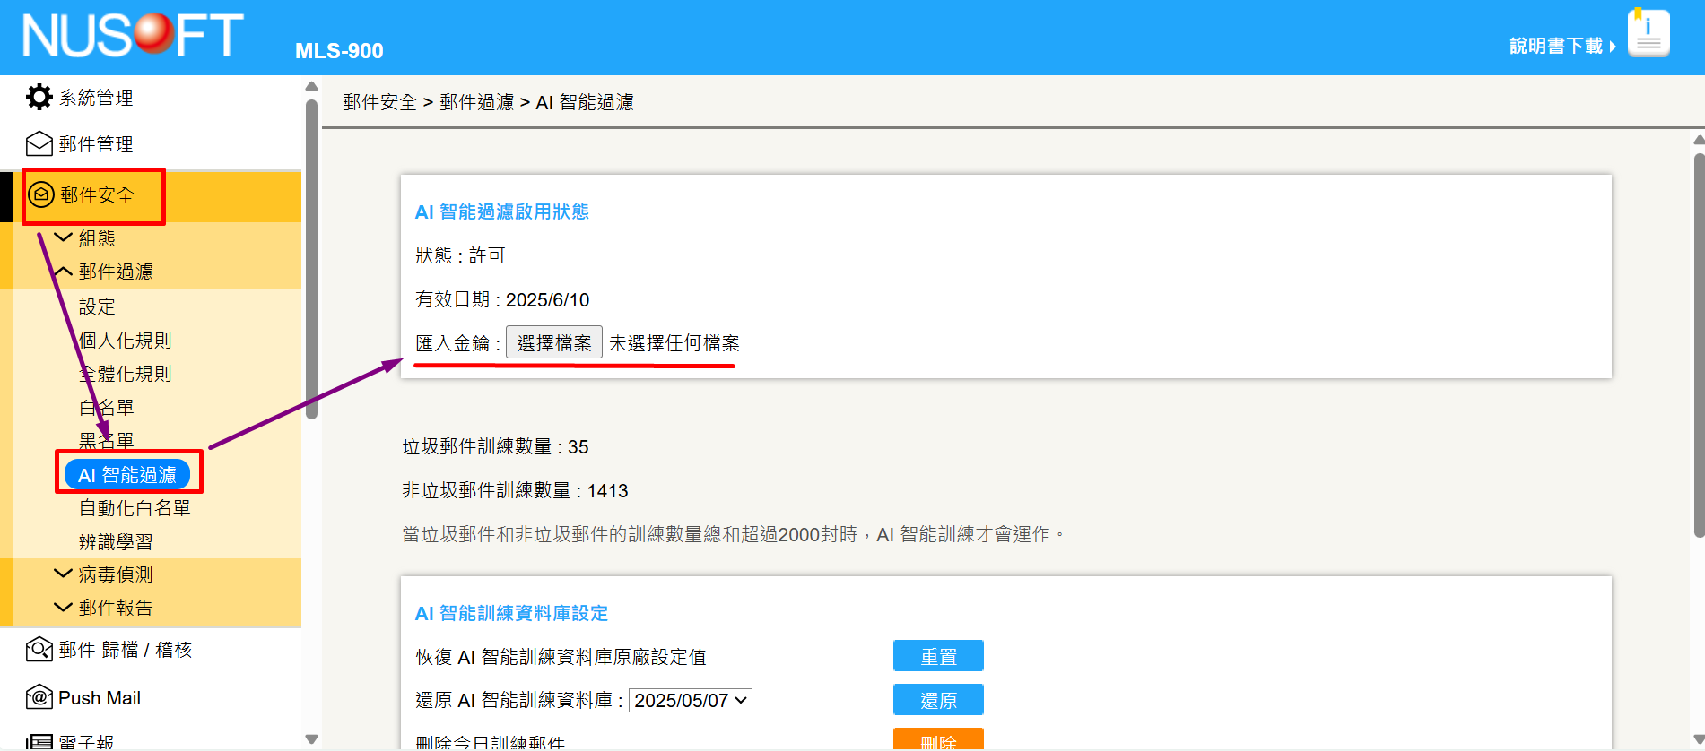Image resolution: width=1705 pixels, height=751 pixels.
Task: Click the e-newsletter icon at sidebar bottom
Action: pos(39,741)
